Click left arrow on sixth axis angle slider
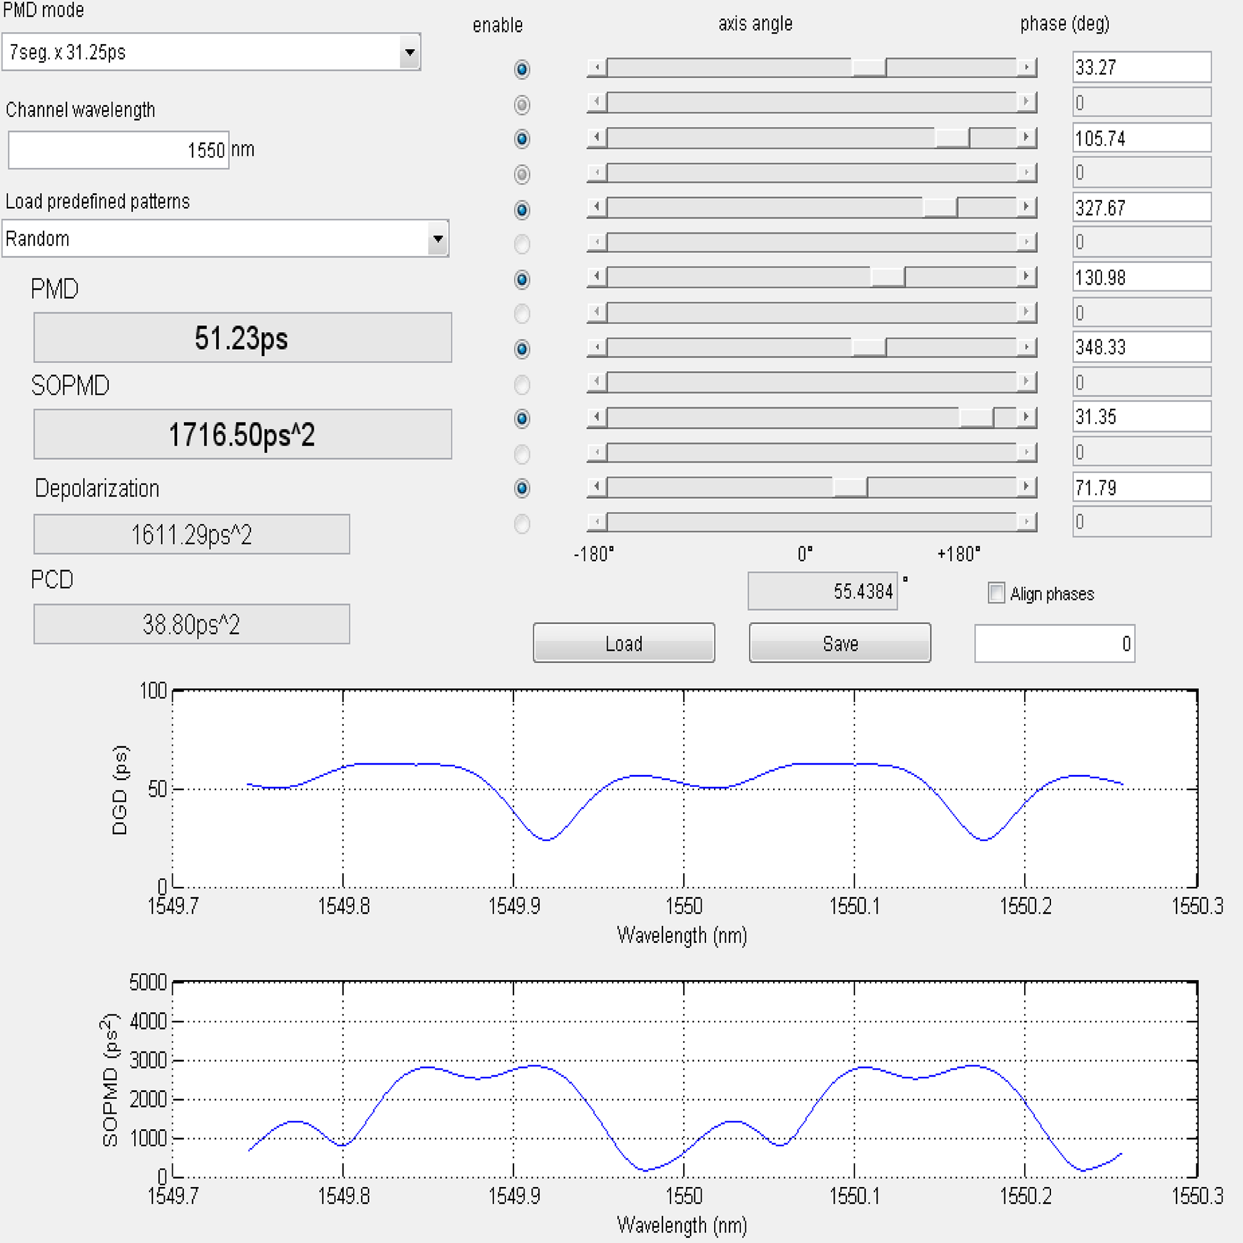This screenshot has width=1243, height=1243. (597, 242)
